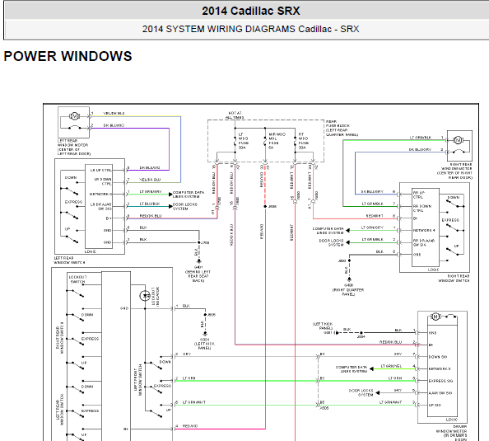Click 'RIGHT REAR WINDOW SWITCH' caption under right switch

tap(454, 279)
